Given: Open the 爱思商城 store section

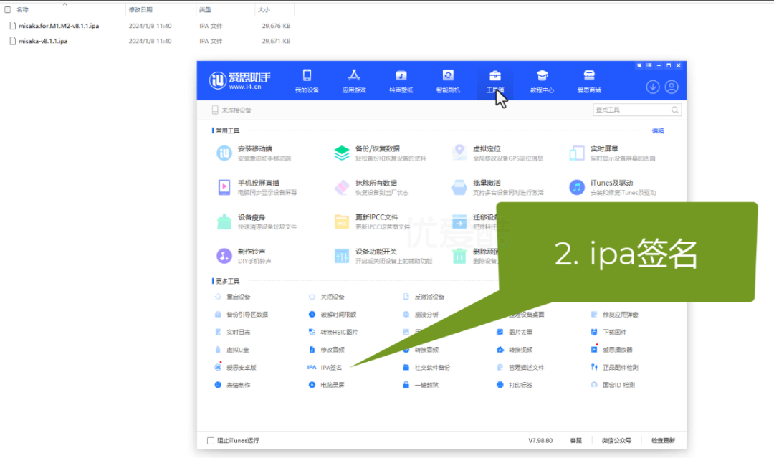Looking at the screenshot, I should 589,80.
